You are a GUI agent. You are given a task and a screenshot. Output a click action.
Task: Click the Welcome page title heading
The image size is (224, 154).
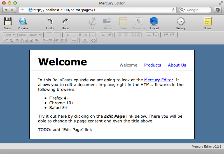click(62, 62)
